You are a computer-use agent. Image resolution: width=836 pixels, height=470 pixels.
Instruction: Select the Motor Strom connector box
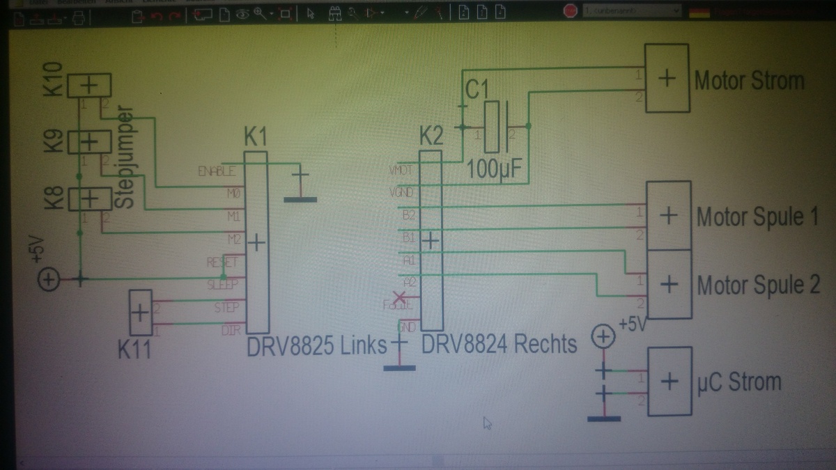[667, 78]
